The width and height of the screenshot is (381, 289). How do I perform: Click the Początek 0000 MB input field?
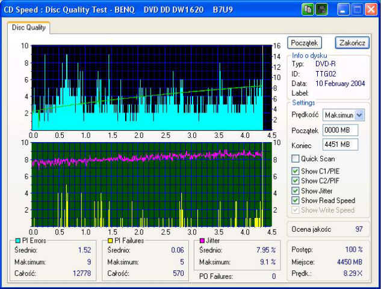click(x=340, y=130)
